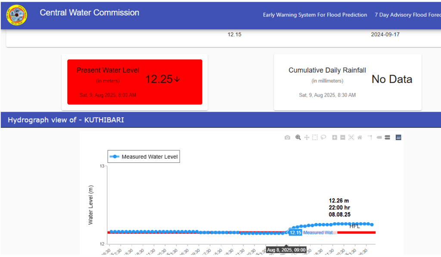Viewport: 441px width, 257px height.
Task: Toggle Measured Water Level legend entry
Action: click(x=143, y=157)
